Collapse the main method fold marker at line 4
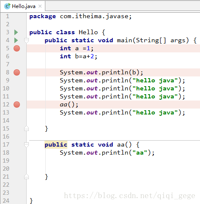This screenshot has height=204, width=200. pos(26,41)
